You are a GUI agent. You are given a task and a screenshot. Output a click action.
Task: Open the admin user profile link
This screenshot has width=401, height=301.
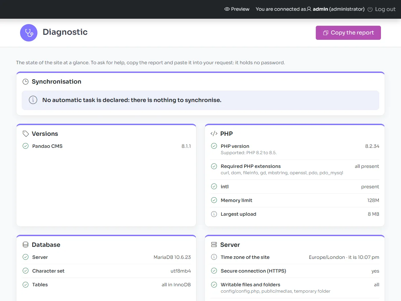[x=336, y=9]
